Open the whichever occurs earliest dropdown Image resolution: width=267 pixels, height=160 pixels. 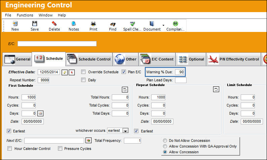pos(126,130)
